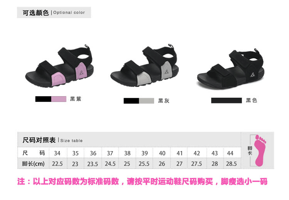
Task: Click the 黑紫 color label
Action: pos(76,99)
